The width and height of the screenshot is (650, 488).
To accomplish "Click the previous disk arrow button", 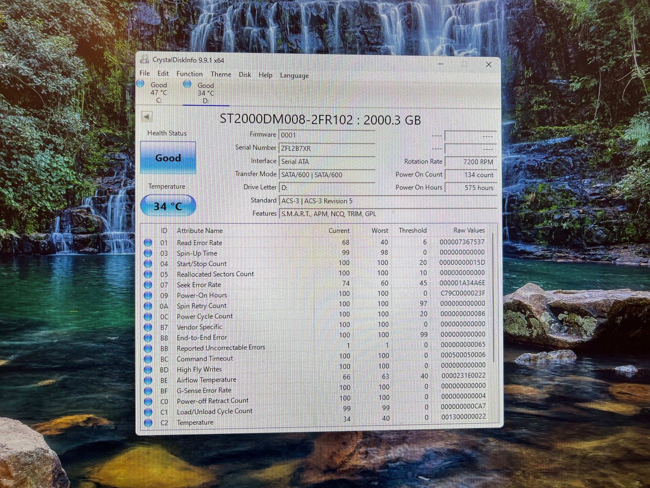I will click(x=147, y=117).
